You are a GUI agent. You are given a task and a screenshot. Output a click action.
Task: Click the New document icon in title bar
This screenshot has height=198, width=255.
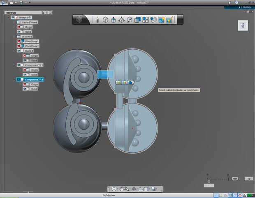point(12,2)
